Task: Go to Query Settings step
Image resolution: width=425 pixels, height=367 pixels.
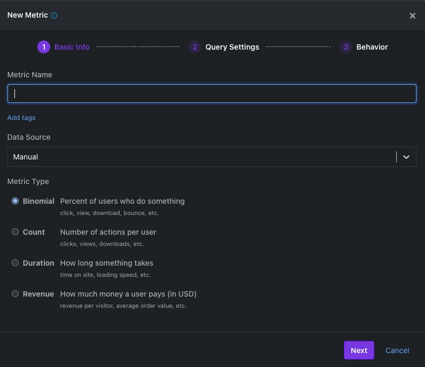Action: pyautogui.click(x=232, y=47)
